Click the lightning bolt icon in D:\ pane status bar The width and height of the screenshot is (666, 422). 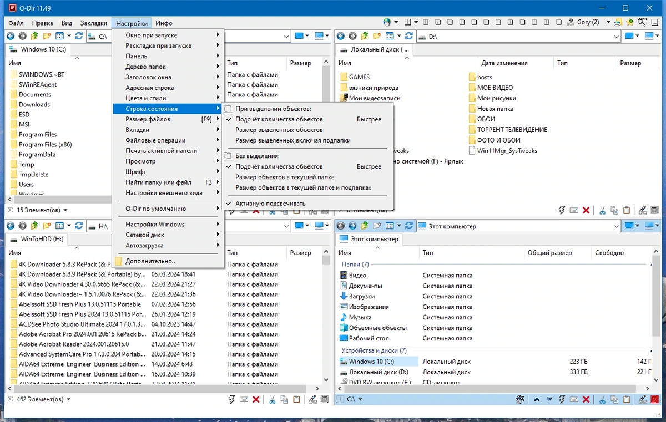click(562, 210)
